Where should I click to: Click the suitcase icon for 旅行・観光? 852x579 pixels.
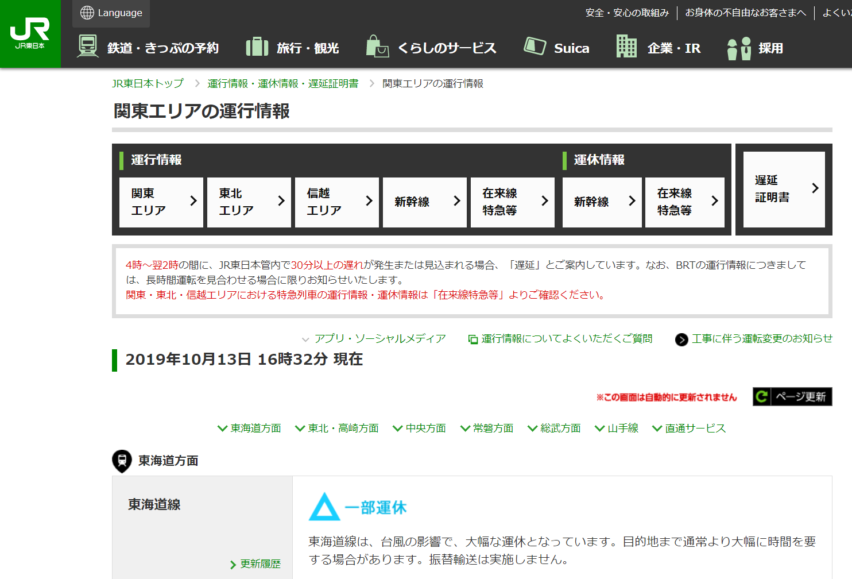pyautogui.click(x=257, y=47)
